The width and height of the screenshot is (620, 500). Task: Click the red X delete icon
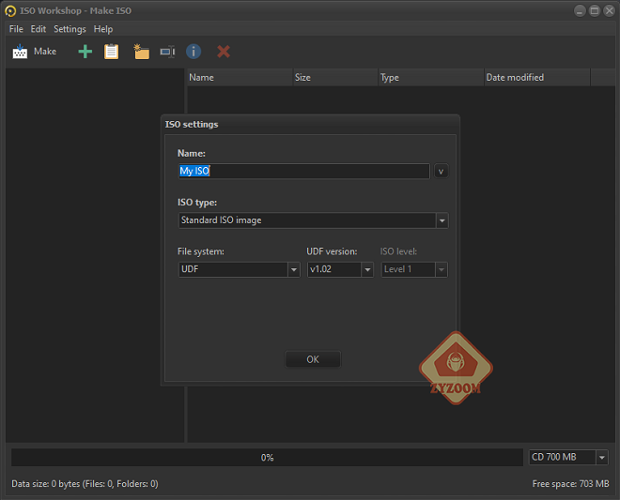click(x=224, y=52)
